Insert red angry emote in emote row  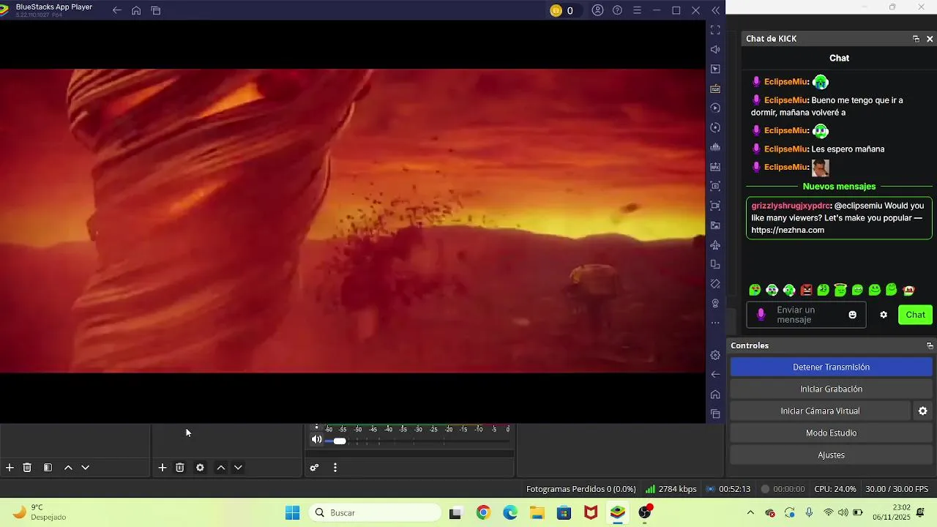coord(806,290)
